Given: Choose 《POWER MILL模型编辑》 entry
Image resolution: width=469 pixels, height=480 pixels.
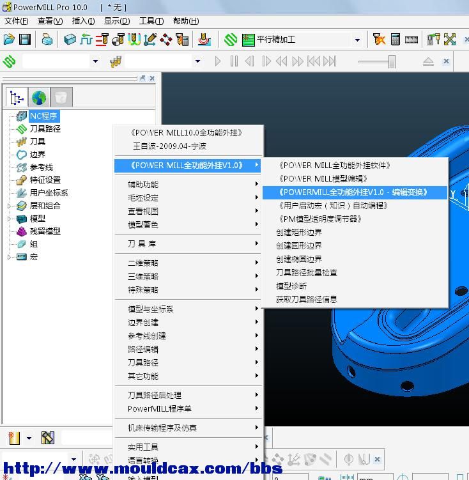Looking at the screenshot, I should (355, 178).
